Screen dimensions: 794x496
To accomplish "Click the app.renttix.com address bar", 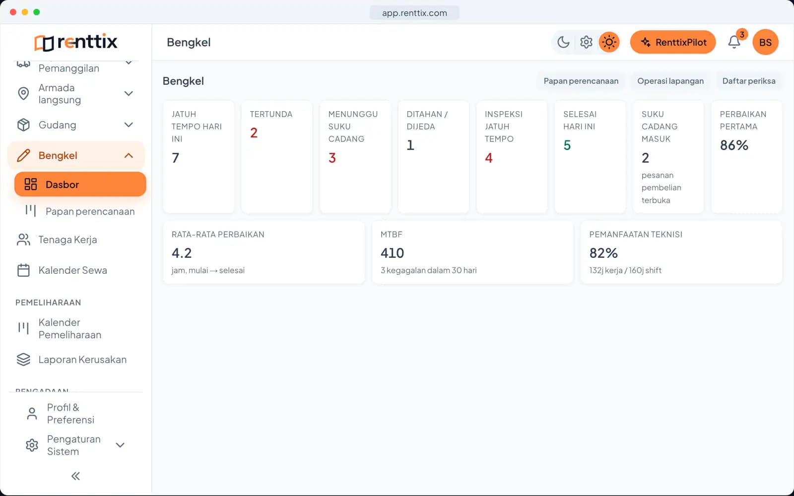I will point(414,13).
